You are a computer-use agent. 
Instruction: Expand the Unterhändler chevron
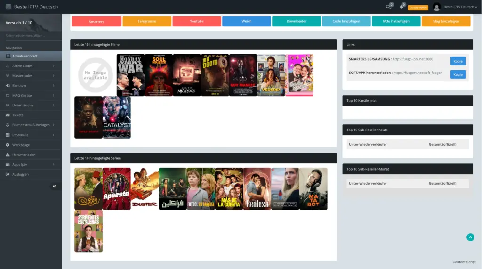click(x=54, y=105)
